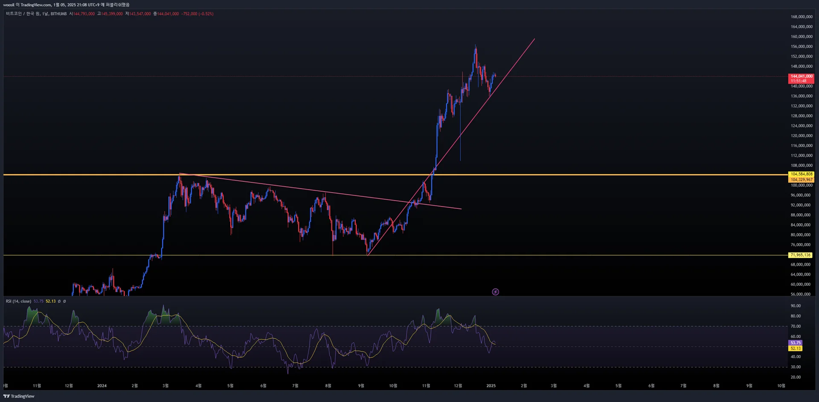Screen dimensions: 819x402
Task: Click the purple RSI value tag 53.75
Action: [x=796, y=342]
